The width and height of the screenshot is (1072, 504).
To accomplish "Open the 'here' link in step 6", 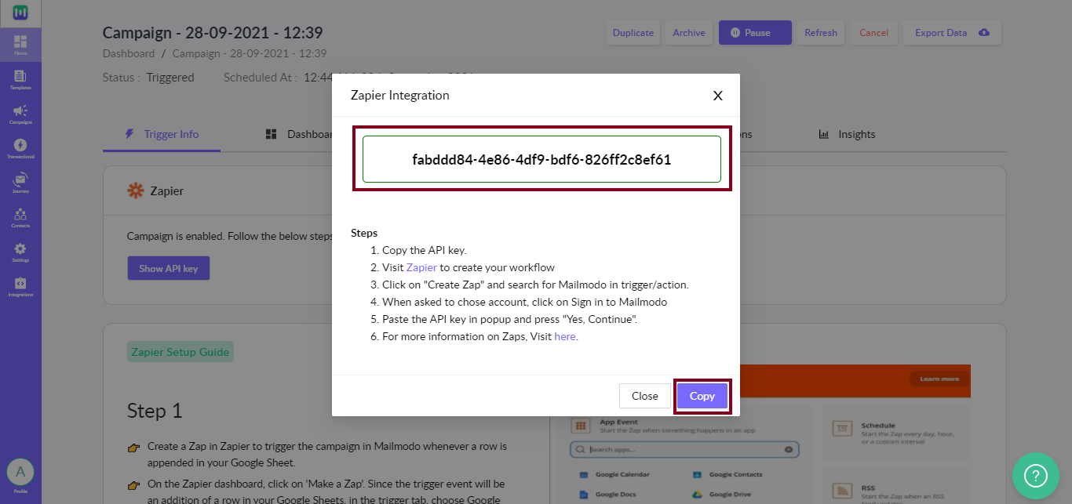I will [565, 336].
